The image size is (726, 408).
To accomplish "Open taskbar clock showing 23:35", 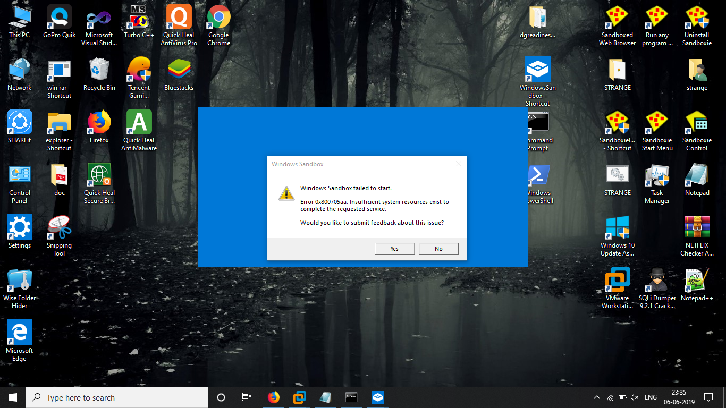I will (679, 397).
